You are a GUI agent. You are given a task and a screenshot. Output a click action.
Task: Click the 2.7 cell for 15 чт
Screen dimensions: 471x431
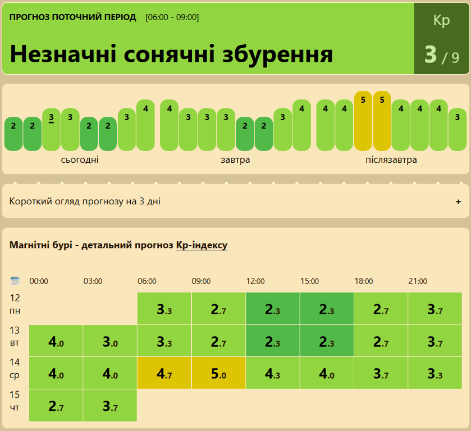coord(56,406)
